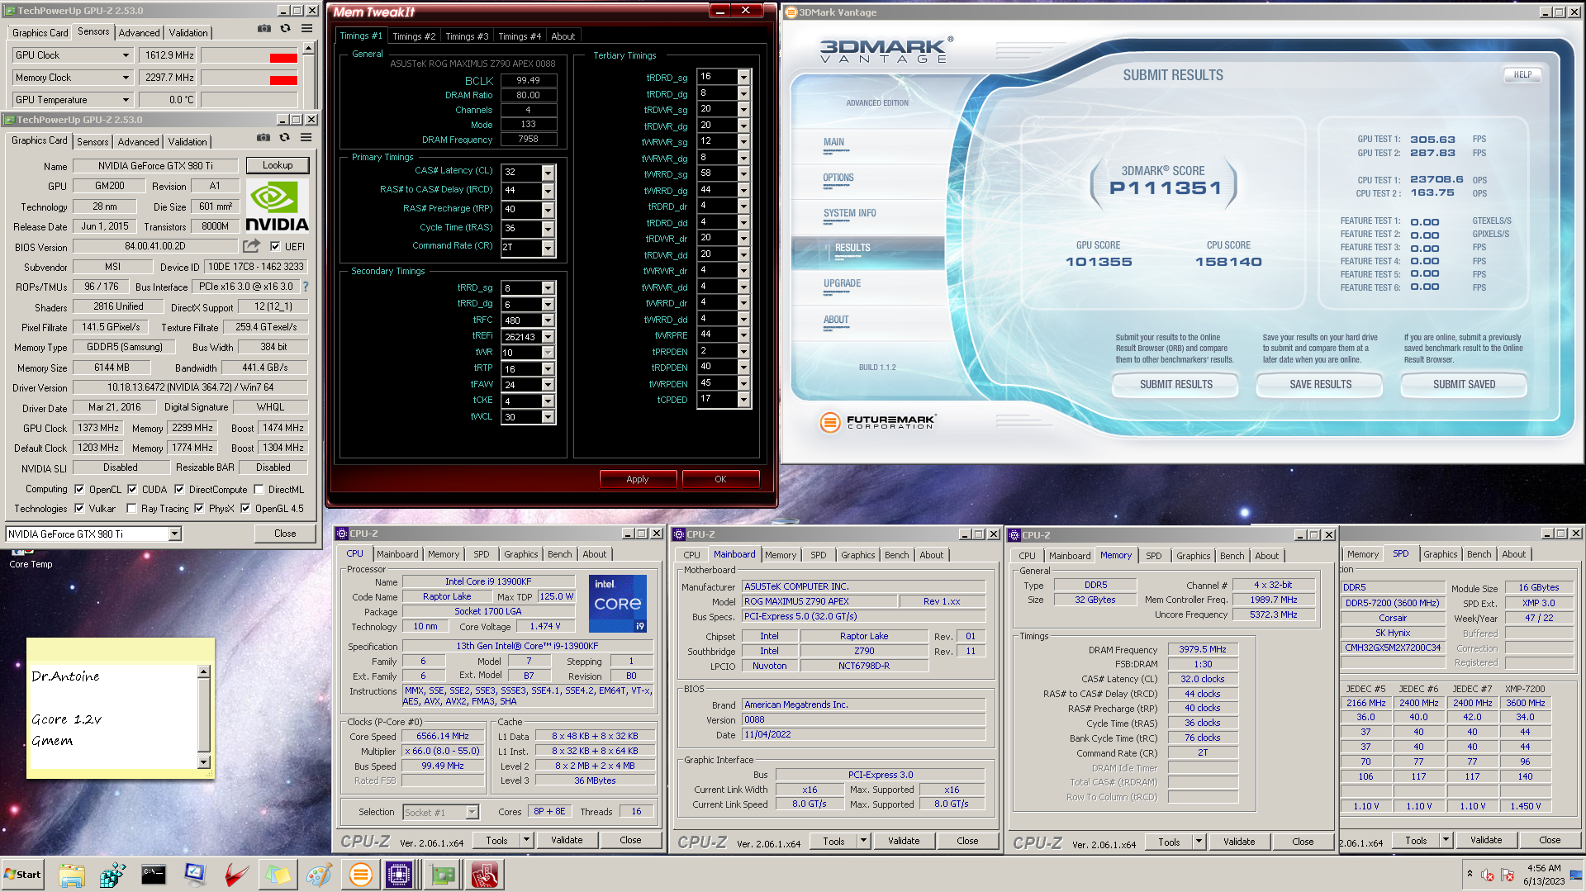Toggle the CUDA computing checkbox
1586x892 pixels.
pyautogui.click(x=132, y=489)
